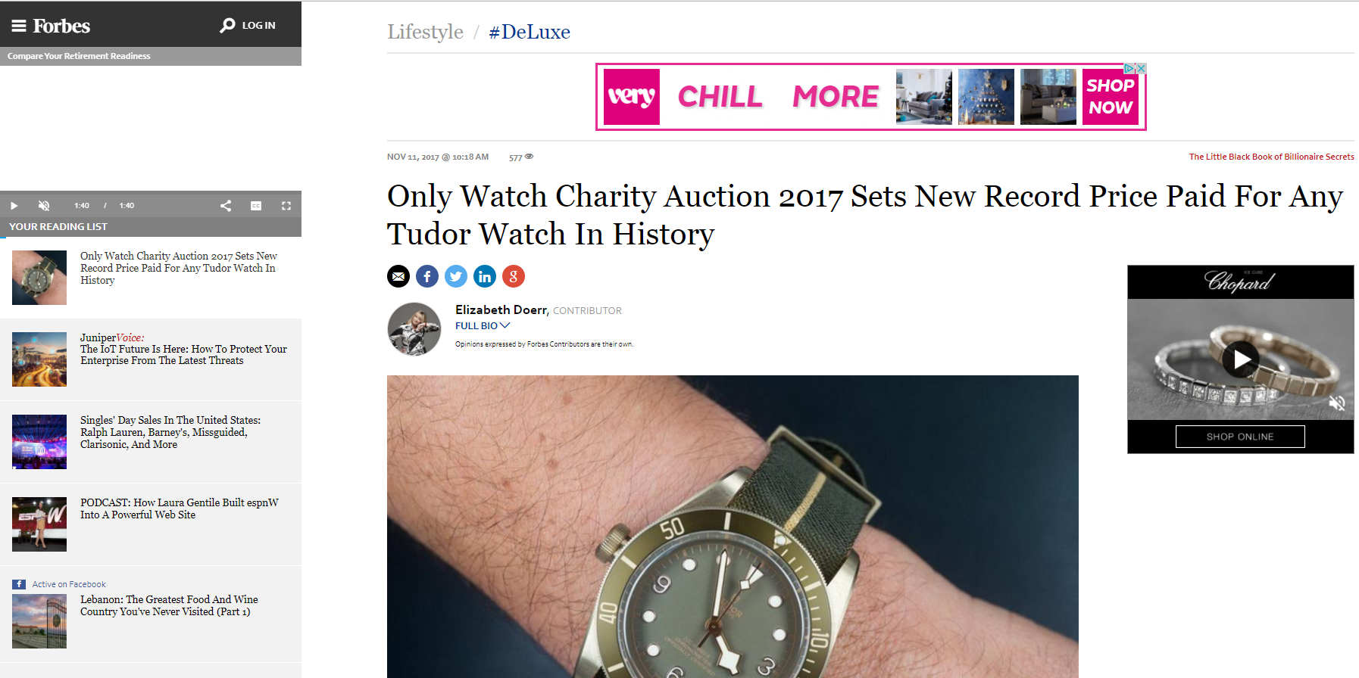
Task: Share article on Twitter
Action: (456, 276)
